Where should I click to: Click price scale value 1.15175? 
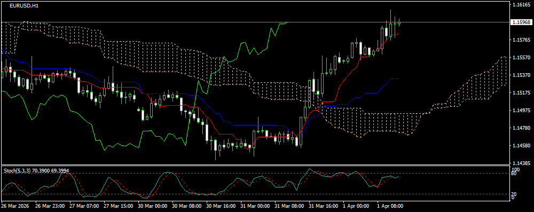point(521,92)
